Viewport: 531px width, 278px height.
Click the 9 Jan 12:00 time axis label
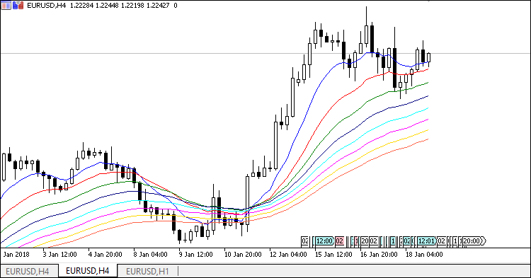tap(195, 255)
